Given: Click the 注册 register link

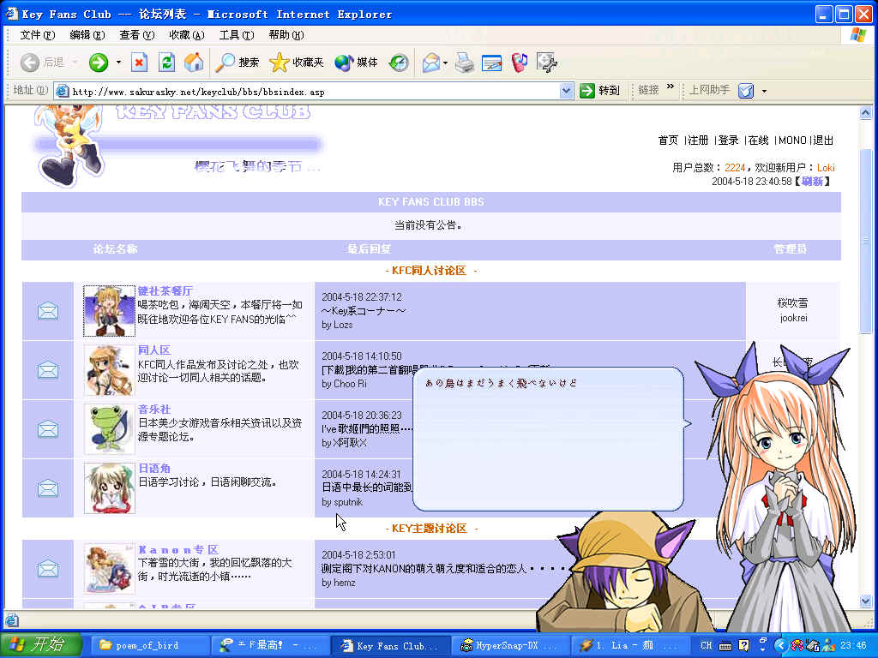Looking at the screenshot, I should tap(698, 140).
